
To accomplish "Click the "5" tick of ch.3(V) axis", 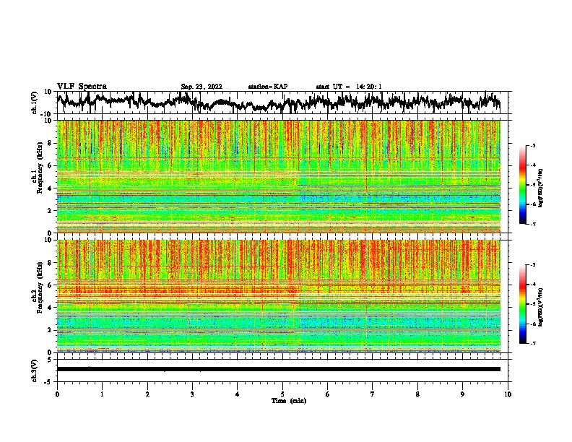I will (x=50, y=360).
